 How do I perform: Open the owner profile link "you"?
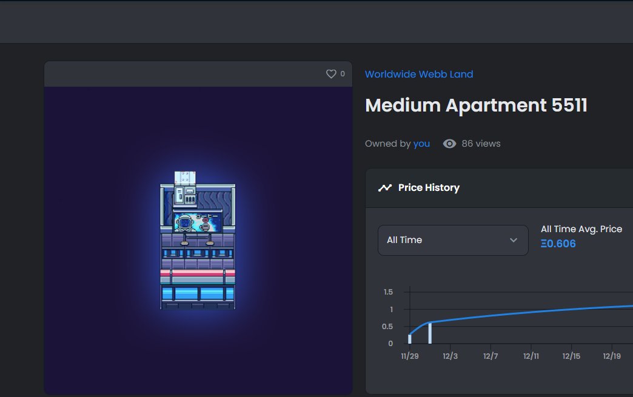pyautogui.click(x=421, y=144)
